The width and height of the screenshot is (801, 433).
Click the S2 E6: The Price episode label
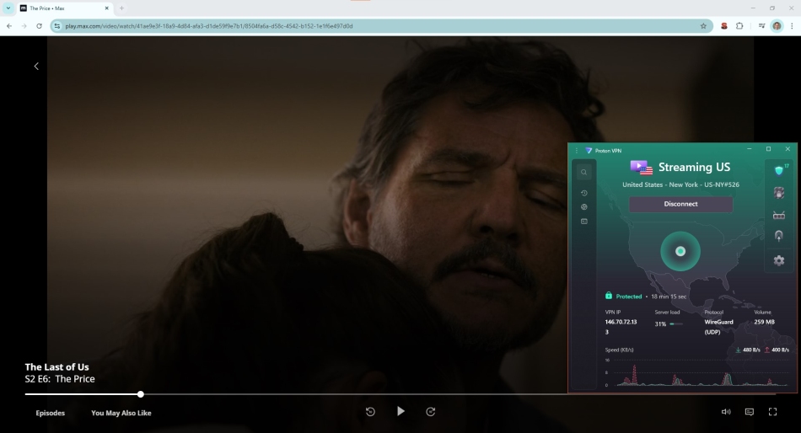[60, 379]
